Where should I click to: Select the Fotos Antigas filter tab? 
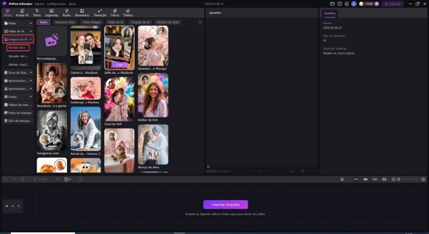(92, 22)
